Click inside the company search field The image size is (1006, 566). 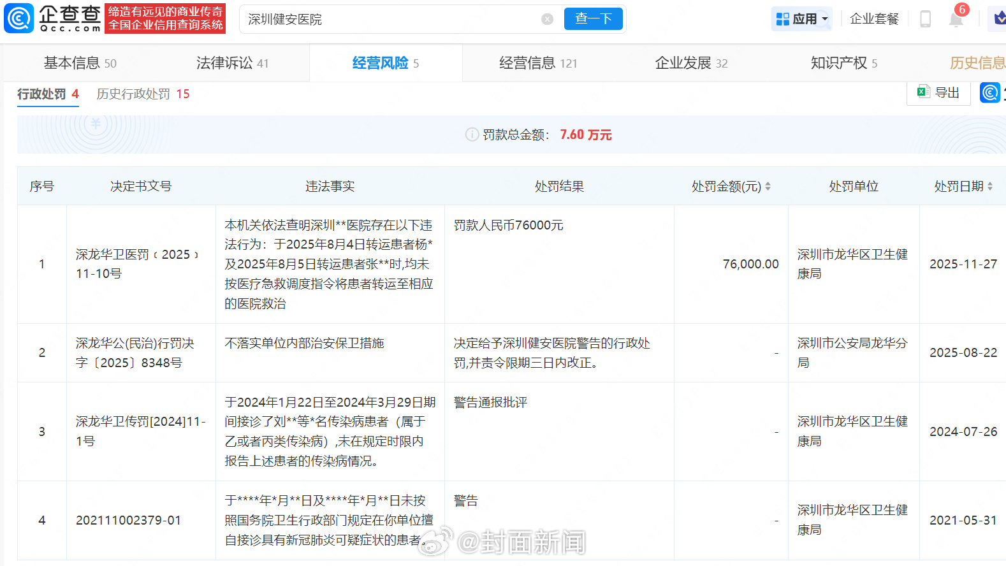(x=389, y=19)
